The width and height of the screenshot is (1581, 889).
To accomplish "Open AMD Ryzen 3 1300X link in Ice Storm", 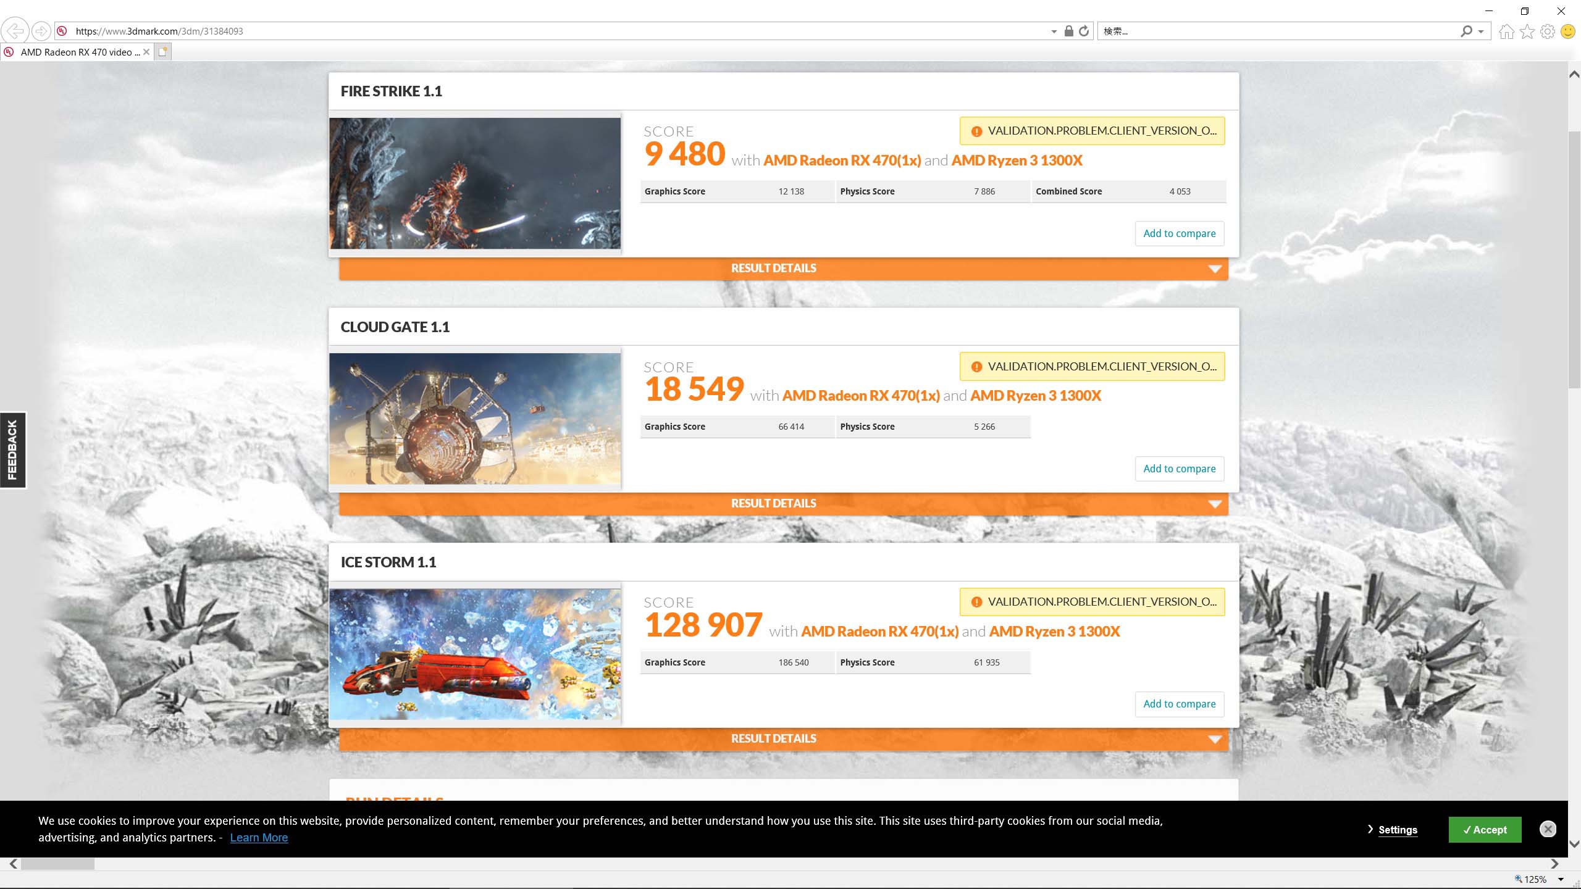I will pyautogui.click(x=1054, y=632).
